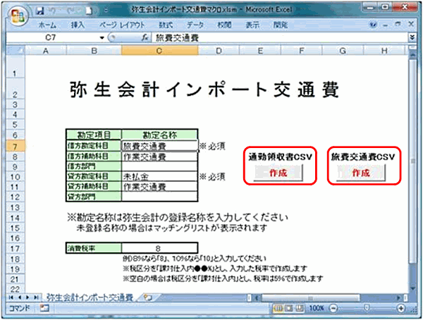Open the ページ レイアウト ribbon tab

122,25
